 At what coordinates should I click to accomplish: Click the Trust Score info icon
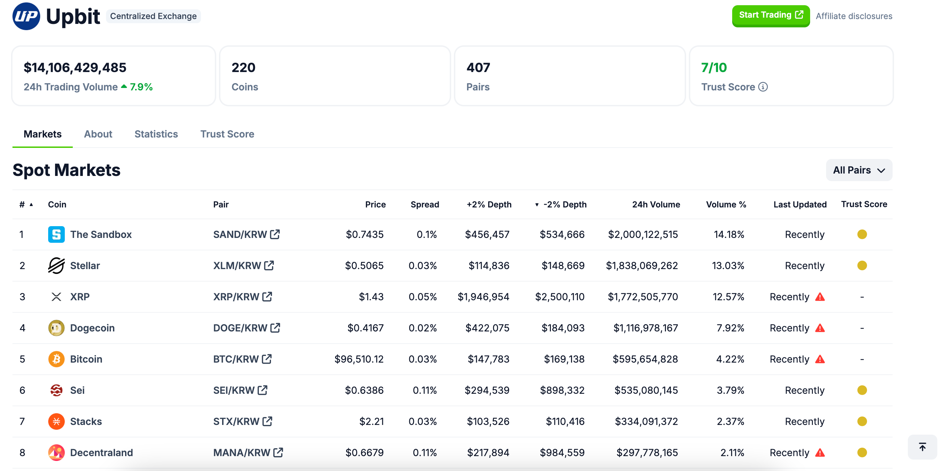[x=763, y=87]
